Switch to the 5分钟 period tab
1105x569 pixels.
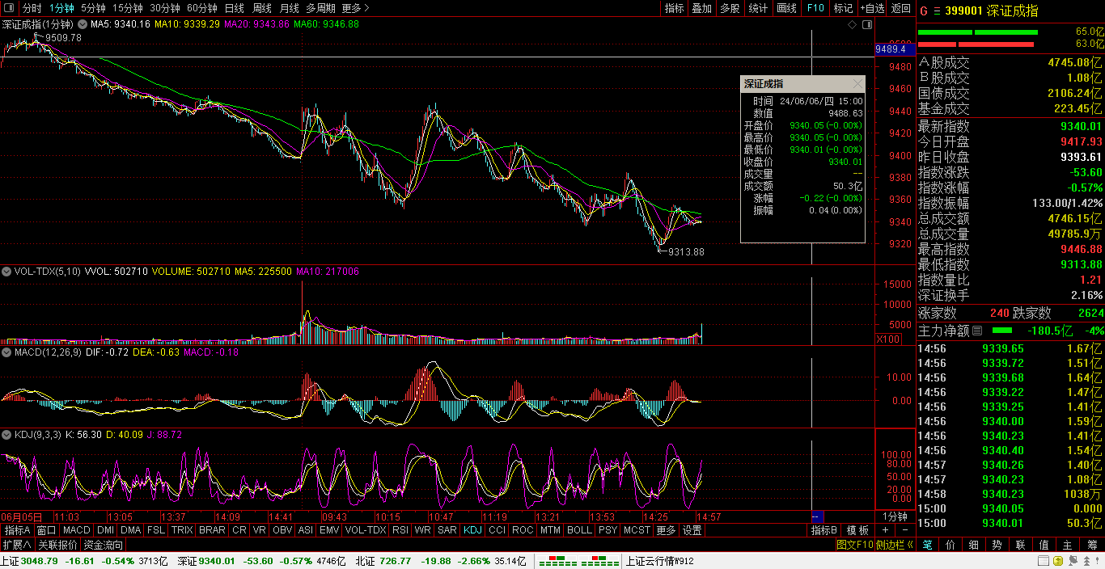(x=93, y=8)
